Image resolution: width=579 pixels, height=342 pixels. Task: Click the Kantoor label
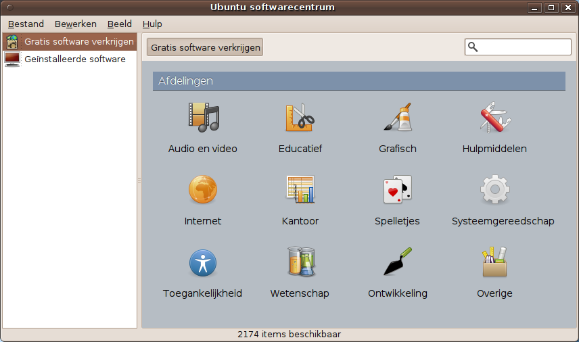click(300, 221)
